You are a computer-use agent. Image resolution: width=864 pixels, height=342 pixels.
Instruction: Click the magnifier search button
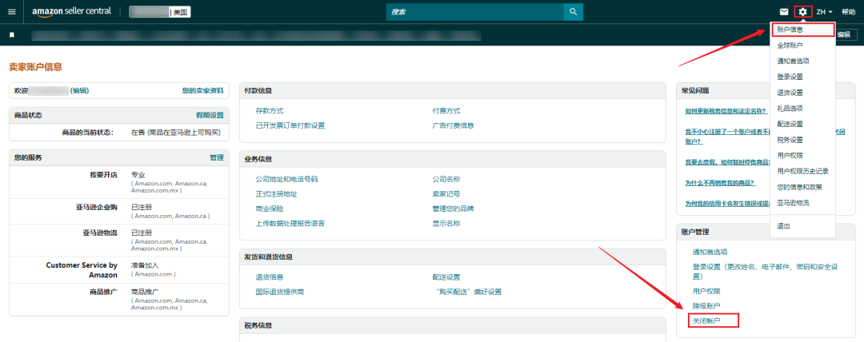pyautogui.click(x=573, y=11)
